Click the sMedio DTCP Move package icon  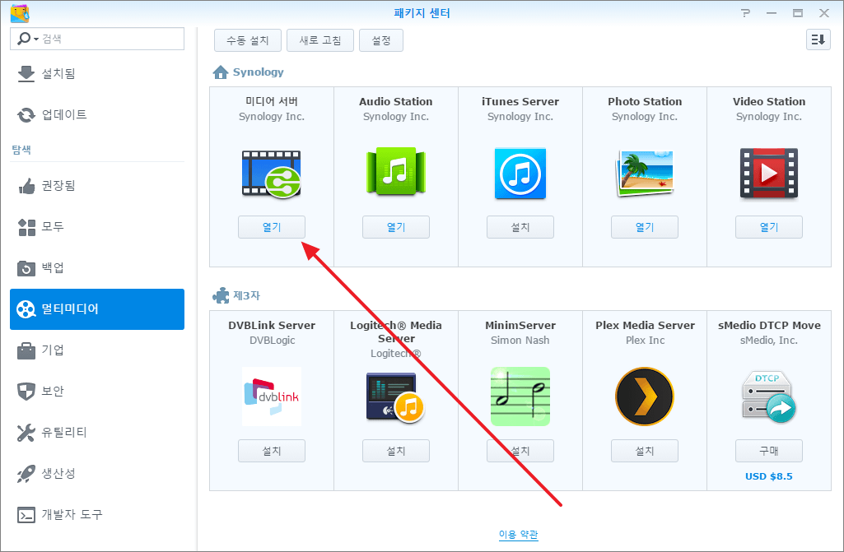pos(768,397)
